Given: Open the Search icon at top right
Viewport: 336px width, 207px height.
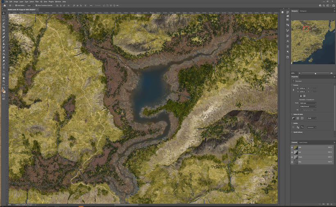Looking at the screenshot, I should [324, 5].
